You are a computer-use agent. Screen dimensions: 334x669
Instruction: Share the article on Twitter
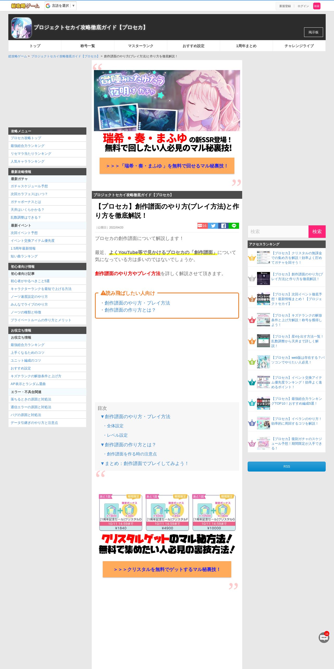click(213, 226)
